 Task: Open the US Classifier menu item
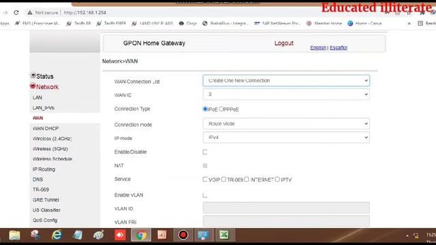point(46,210)
